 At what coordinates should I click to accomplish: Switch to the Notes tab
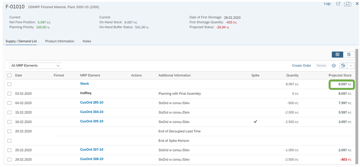87,41
